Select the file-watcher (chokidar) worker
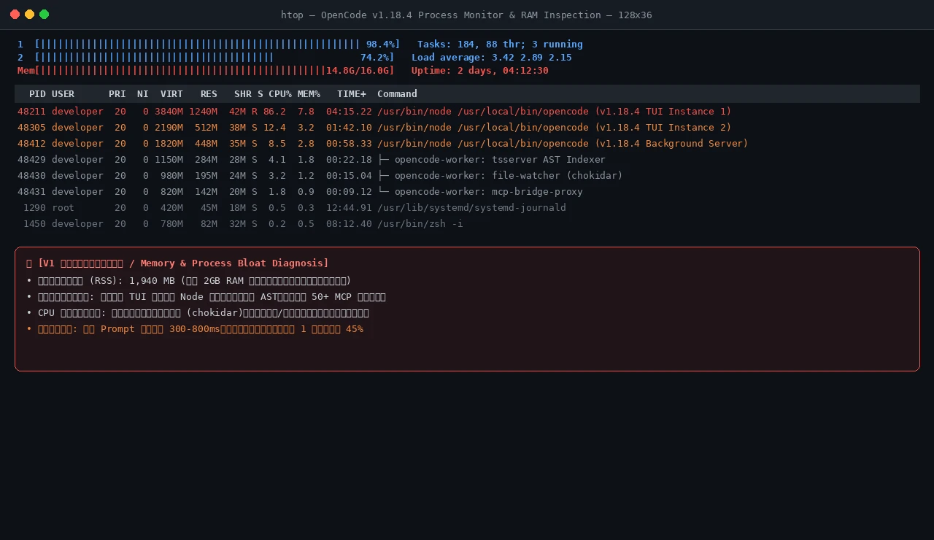This screenshot has height=540, width=934. coord(467,175)
